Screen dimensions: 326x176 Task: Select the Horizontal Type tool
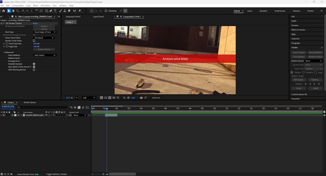click(x=55, y=11)
